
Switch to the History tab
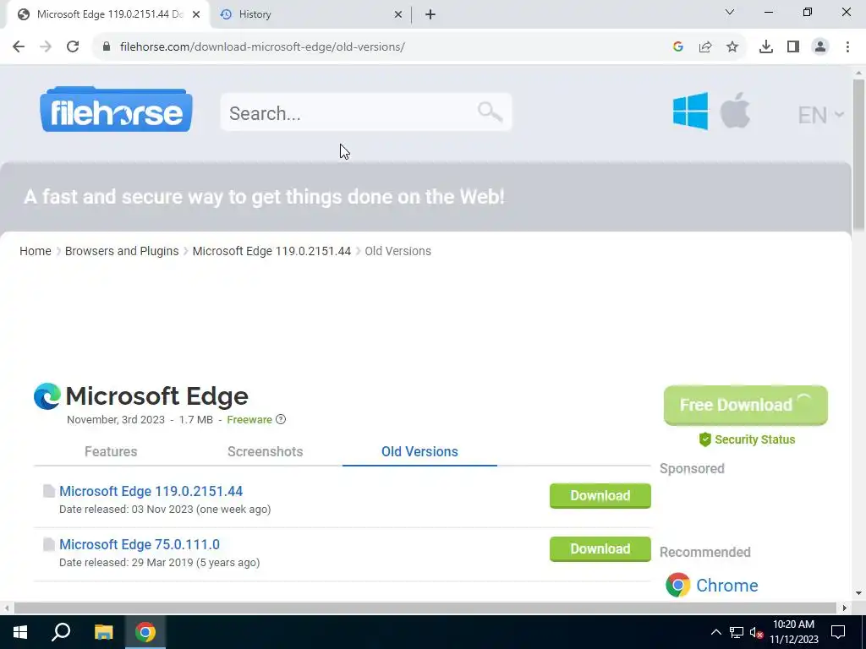311,14
